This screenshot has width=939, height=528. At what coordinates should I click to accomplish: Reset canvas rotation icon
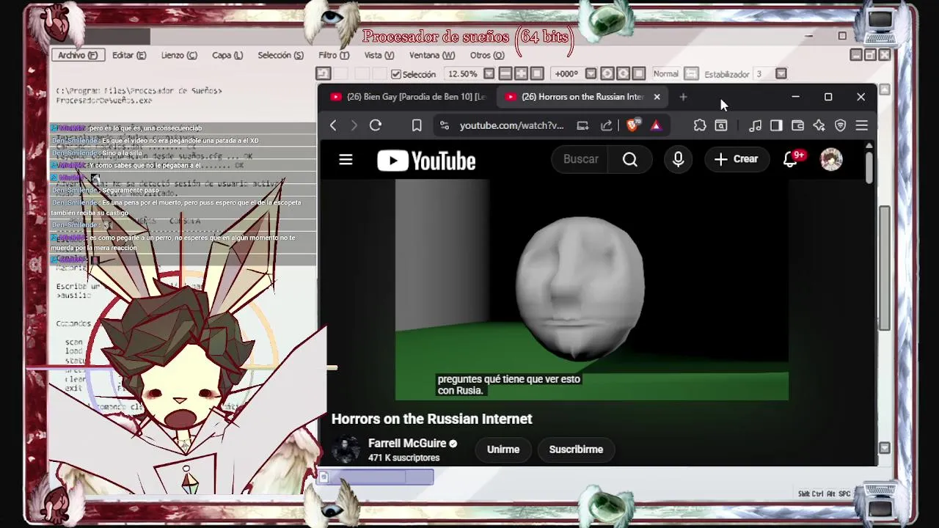click(639, 73)
